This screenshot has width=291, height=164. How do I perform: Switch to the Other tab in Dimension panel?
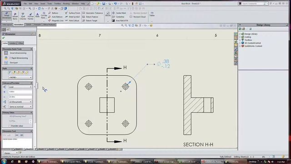[20, 43]
